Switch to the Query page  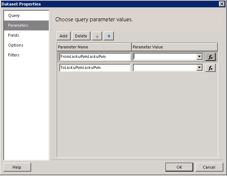pos(14,16)
